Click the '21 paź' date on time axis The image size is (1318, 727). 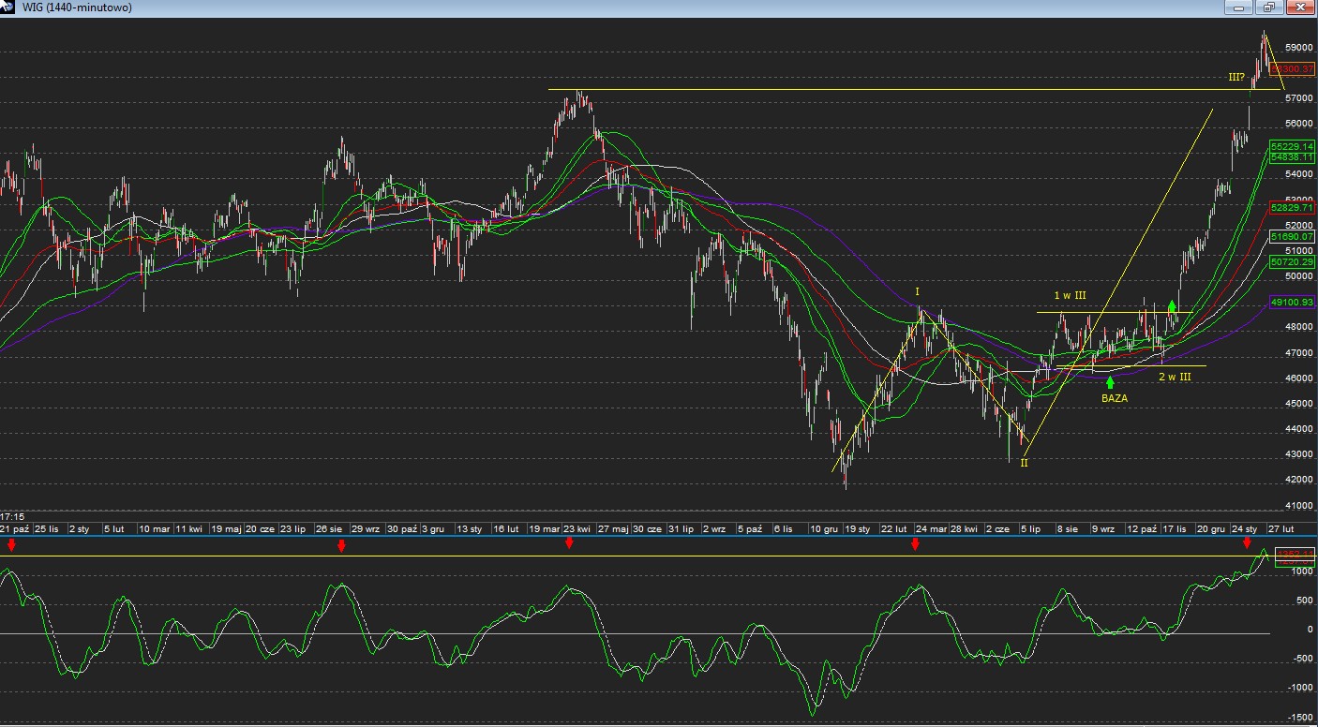tap(15, 529)
